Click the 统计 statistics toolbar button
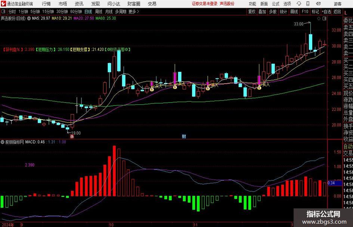 click(x=283, y=12)
